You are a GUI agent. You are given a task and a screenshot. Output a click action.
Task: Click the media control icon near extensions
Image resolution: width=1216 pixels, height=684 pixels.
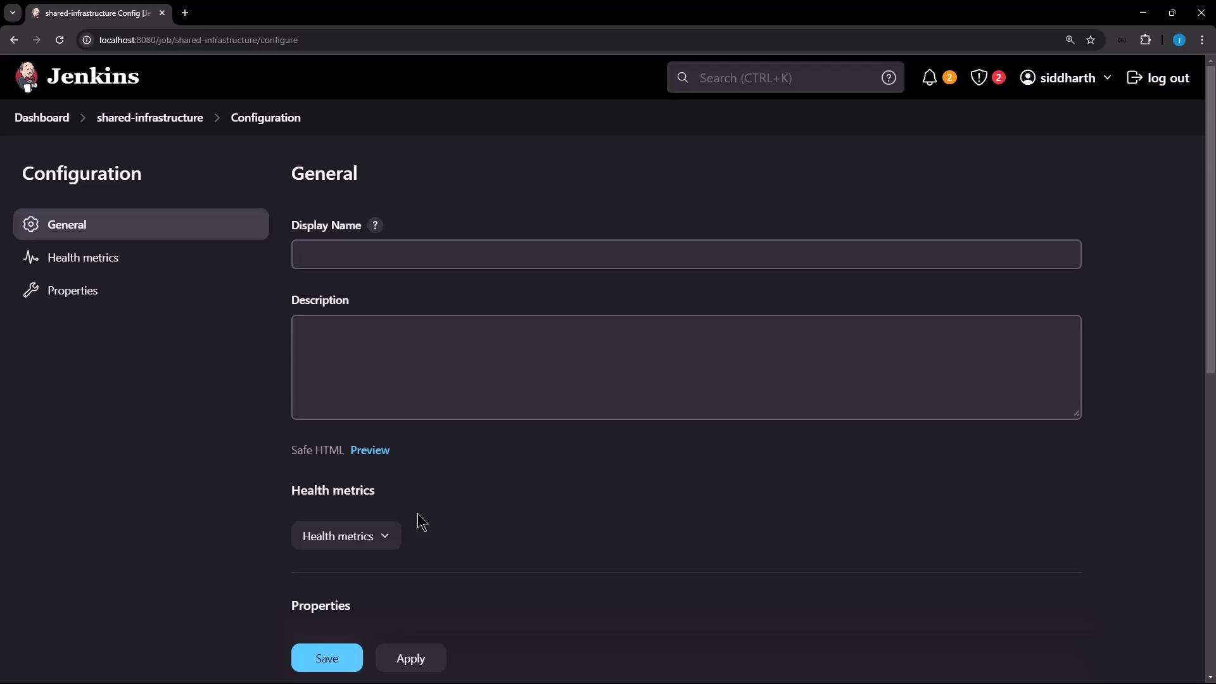click(x=1122, y=40)
